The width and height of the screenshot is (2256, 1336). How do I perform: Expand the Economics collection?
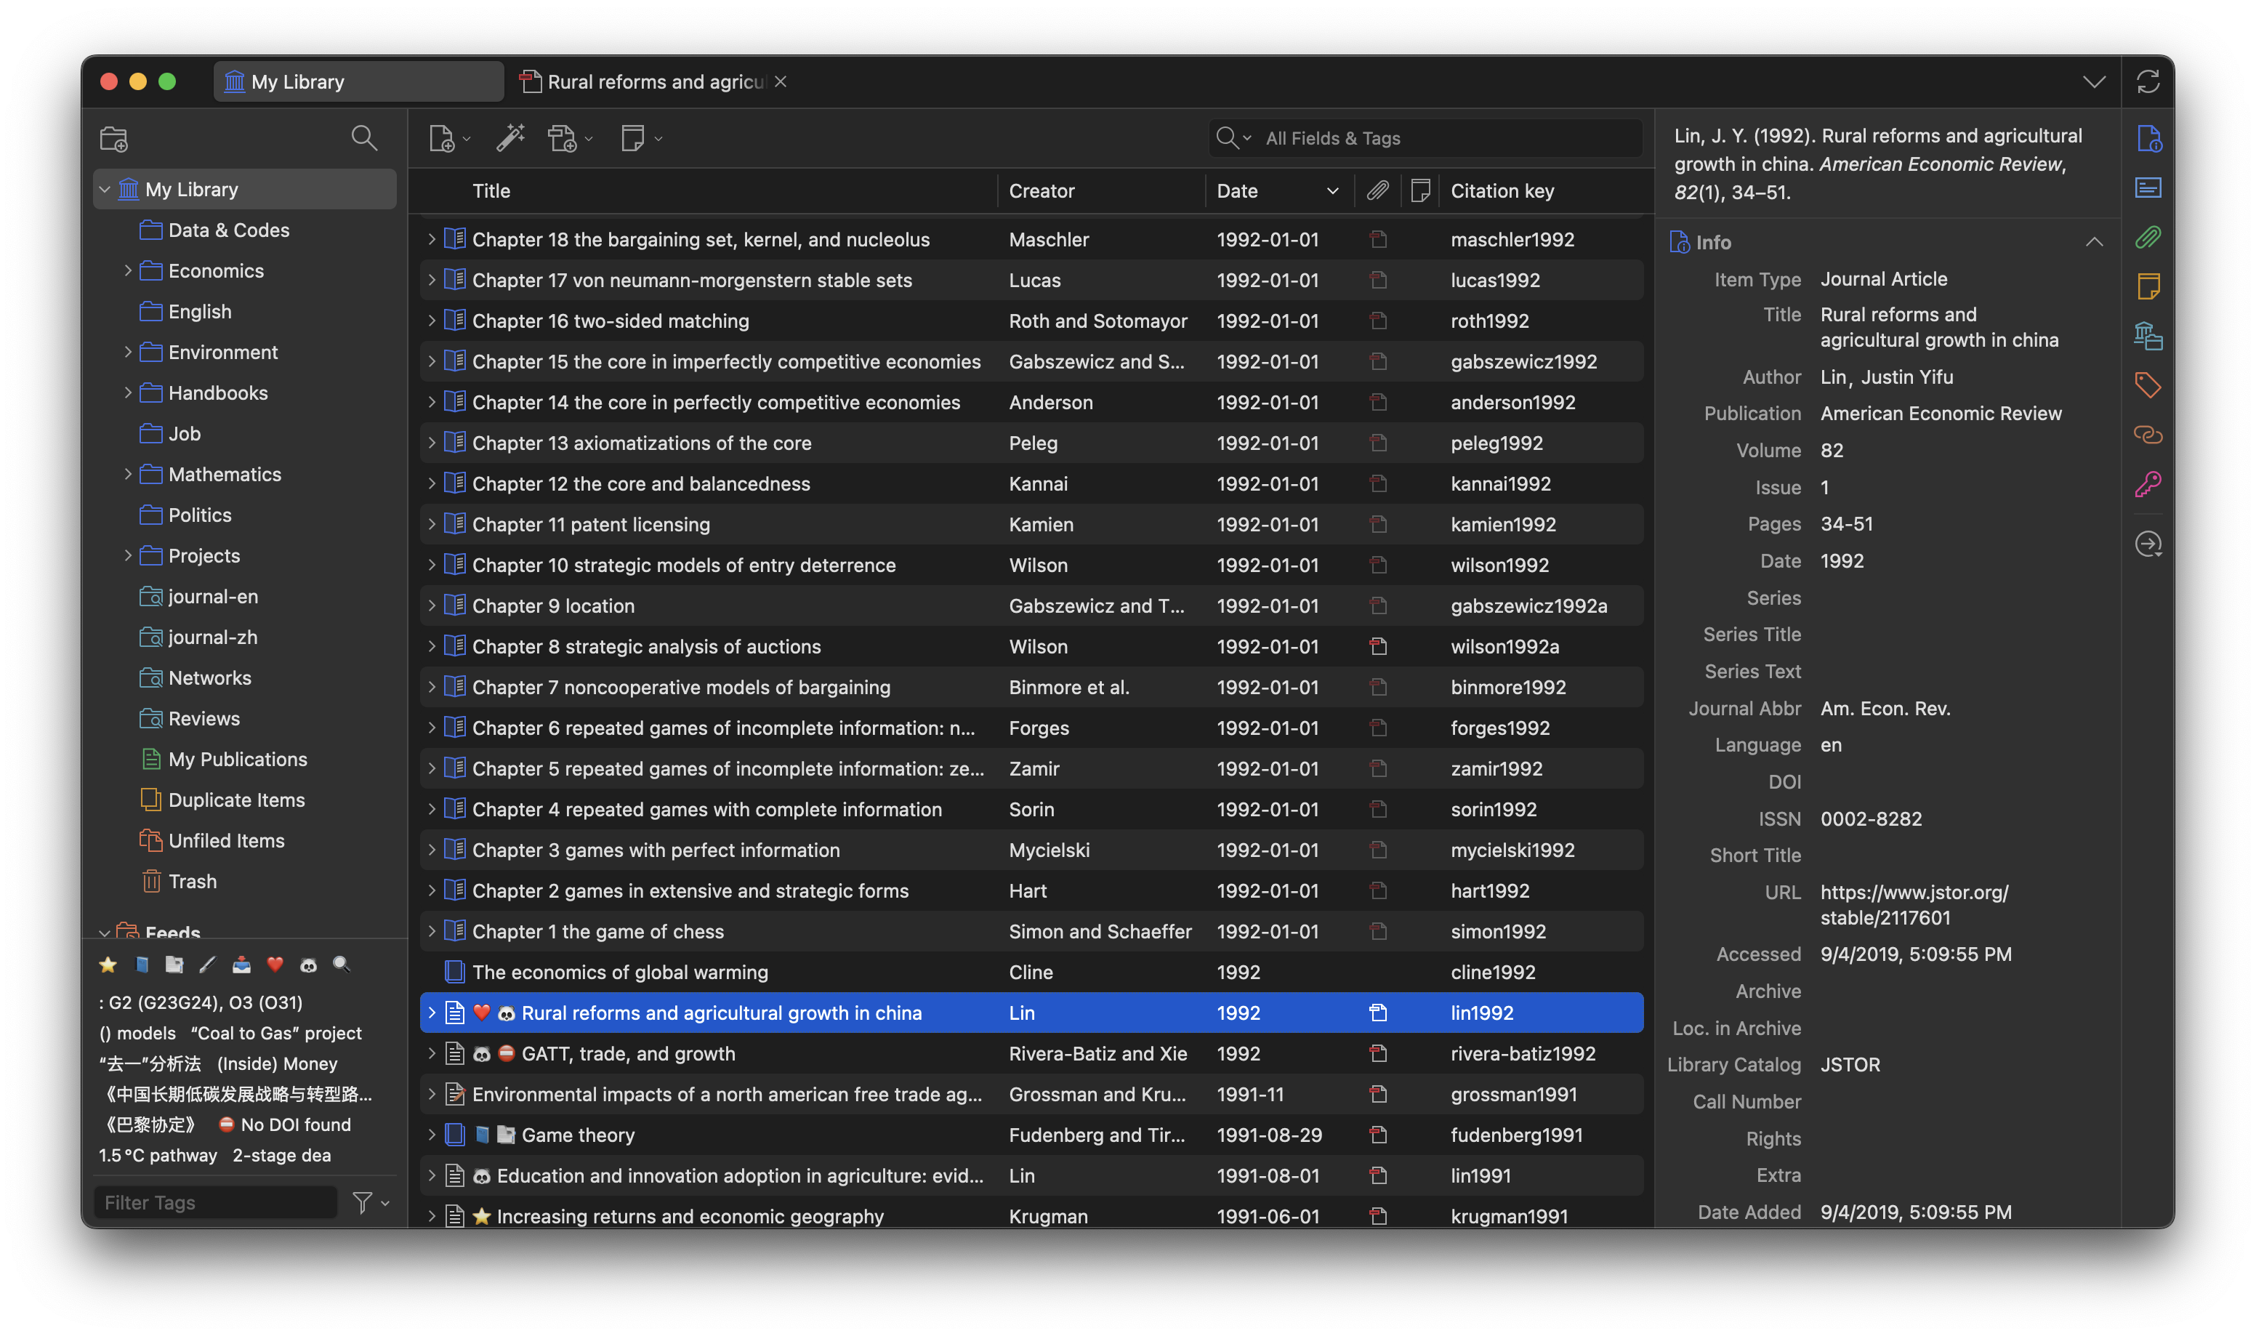click(x=128, y=271)
